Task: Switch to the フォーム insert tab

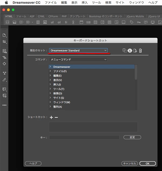Action: click(21, 16)
